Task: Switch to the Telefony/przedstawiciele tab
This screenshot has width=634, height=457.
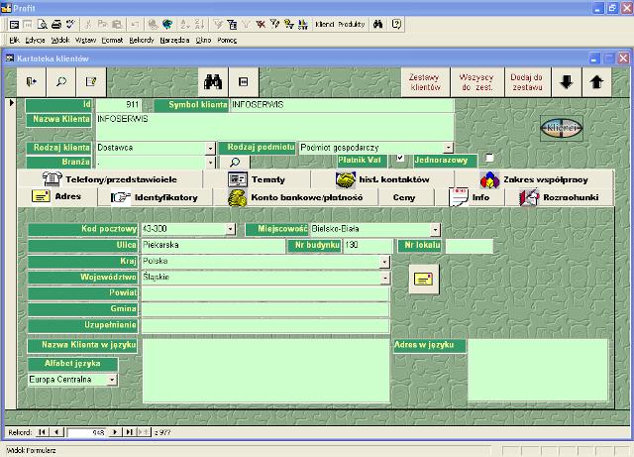Action: click(x=110, y=179)
